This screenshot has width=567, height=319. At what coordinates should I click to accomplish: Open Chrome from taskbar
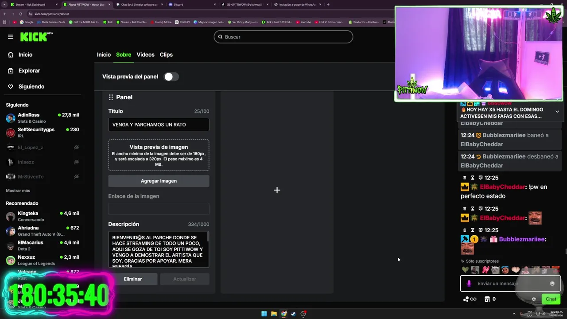(283, 314)
